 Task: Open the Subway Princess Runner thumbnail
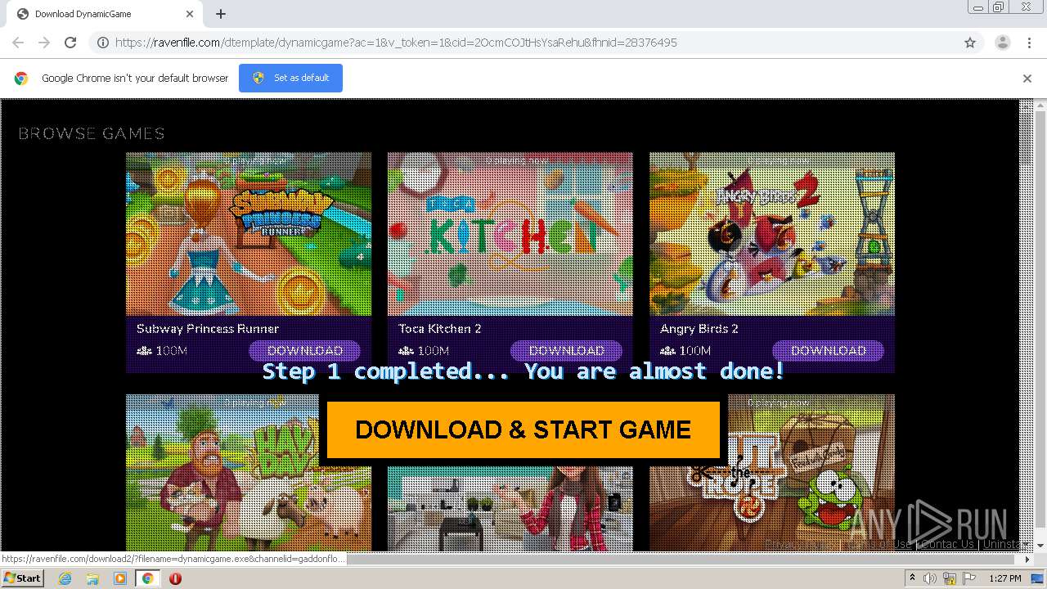(249, 234)
